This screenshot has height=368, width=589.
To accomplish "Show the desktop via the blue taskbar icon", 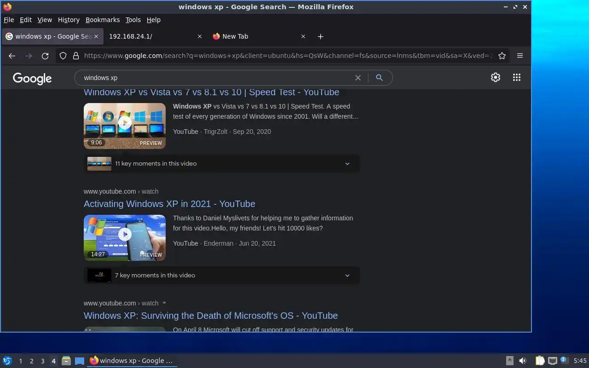I will (80, 361).
